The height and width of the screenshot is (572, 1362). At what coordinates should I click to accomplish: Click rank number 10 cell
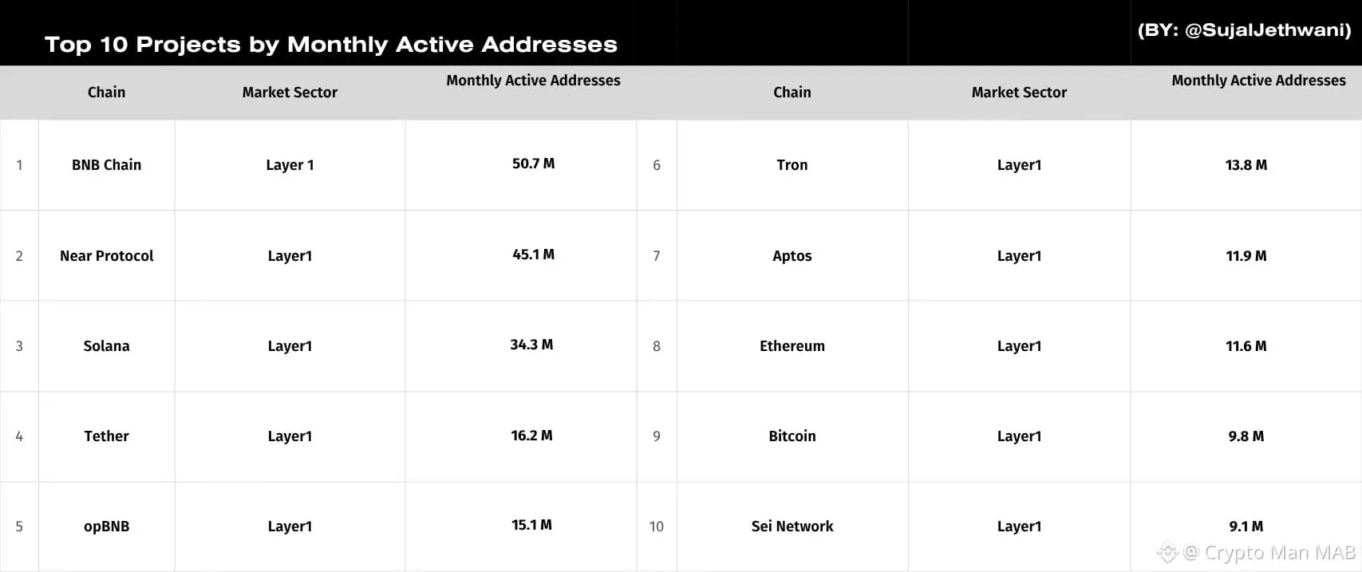pyautogui.click(x=657, y=527)
